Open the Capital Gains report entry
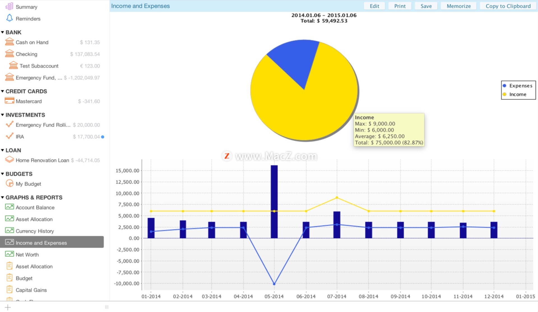Screen dimensions: 538x312 click(52, 290)
